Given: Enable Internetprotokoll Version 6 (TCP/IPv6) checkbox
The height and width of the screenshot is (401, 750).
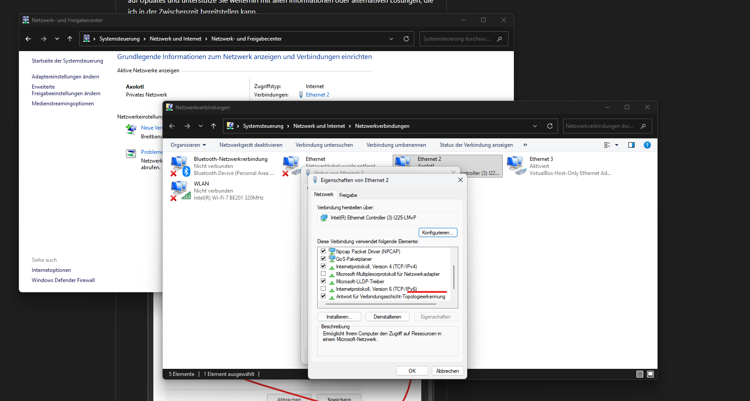Looking at the screenshot, I should [x=323, y=289].
